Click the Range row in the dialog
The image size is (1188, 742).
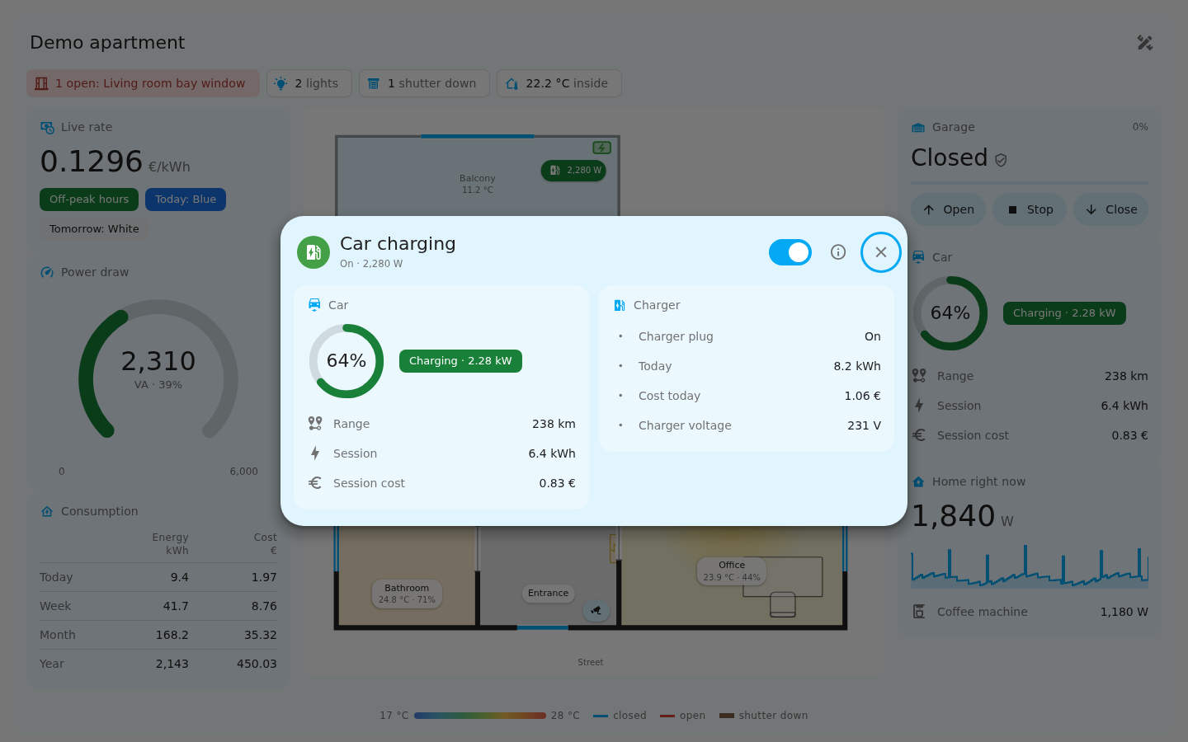pyautogui.click(x=441, y=424)
